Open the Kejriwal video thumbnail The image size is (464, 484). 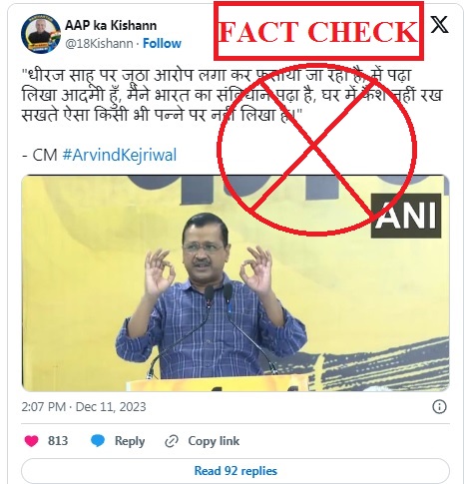[235, 283]
